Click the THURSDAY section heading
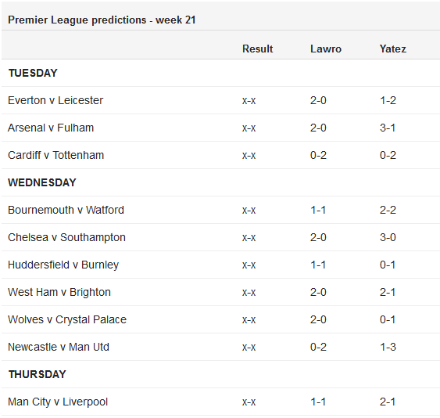The image size is (440, 418). coord(37,374)
